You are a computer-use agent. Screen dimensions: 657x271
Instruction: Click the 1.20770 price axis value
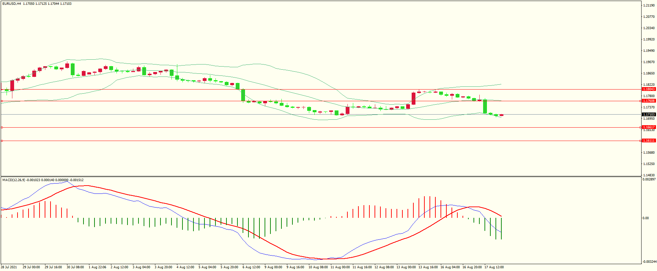(649, 17)
